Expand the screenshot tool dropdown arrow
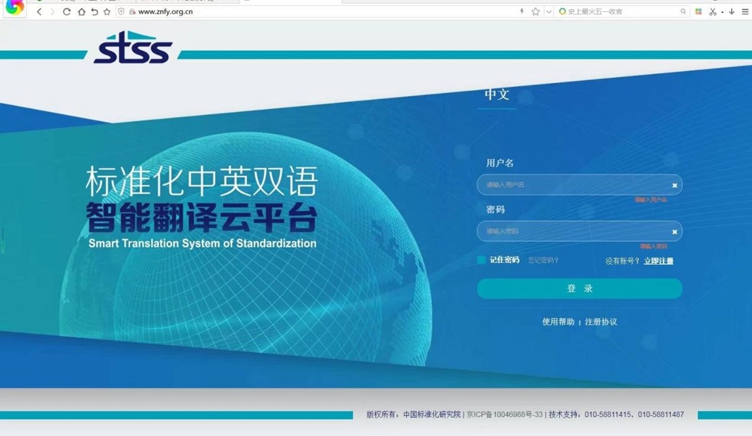 722,12
